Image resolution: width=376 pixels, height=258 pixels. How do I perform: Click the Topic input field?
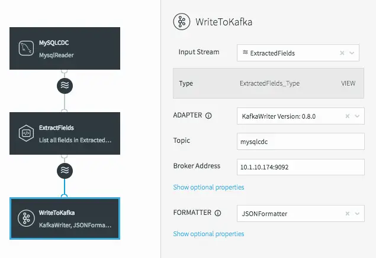click(x=300, y=142)
